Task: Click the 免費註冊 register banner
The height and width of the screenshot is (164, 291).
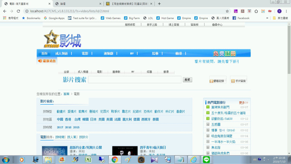Action: [224, 54]
